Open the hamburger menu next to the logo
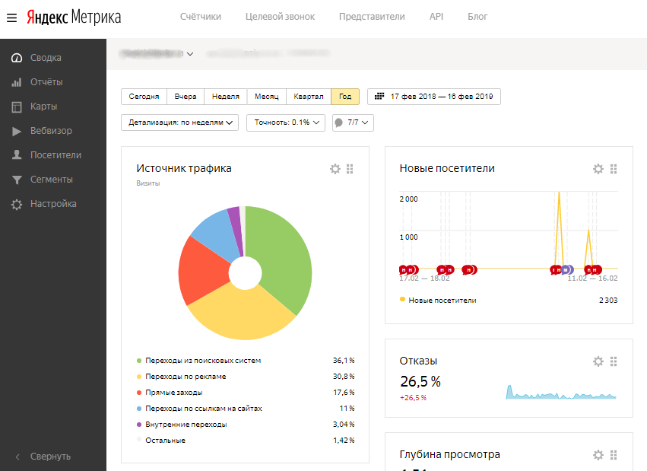Viewport: 647px width, 471px height. point(11,18)
